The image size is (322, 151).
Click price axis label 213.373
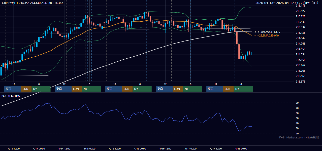click(300, 82)
